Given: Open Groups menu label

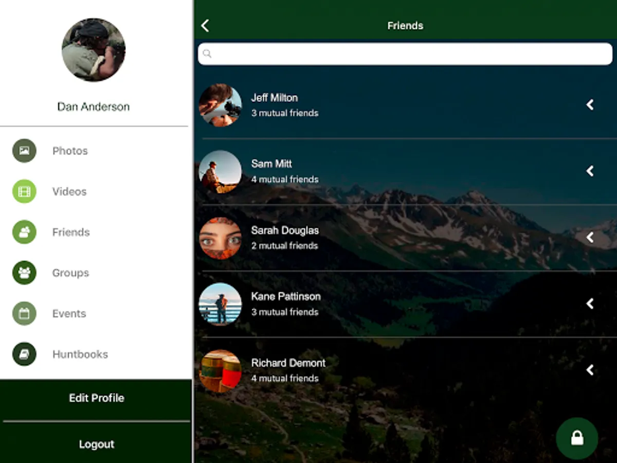Looking at the screenshot, I should pos(70,273).
